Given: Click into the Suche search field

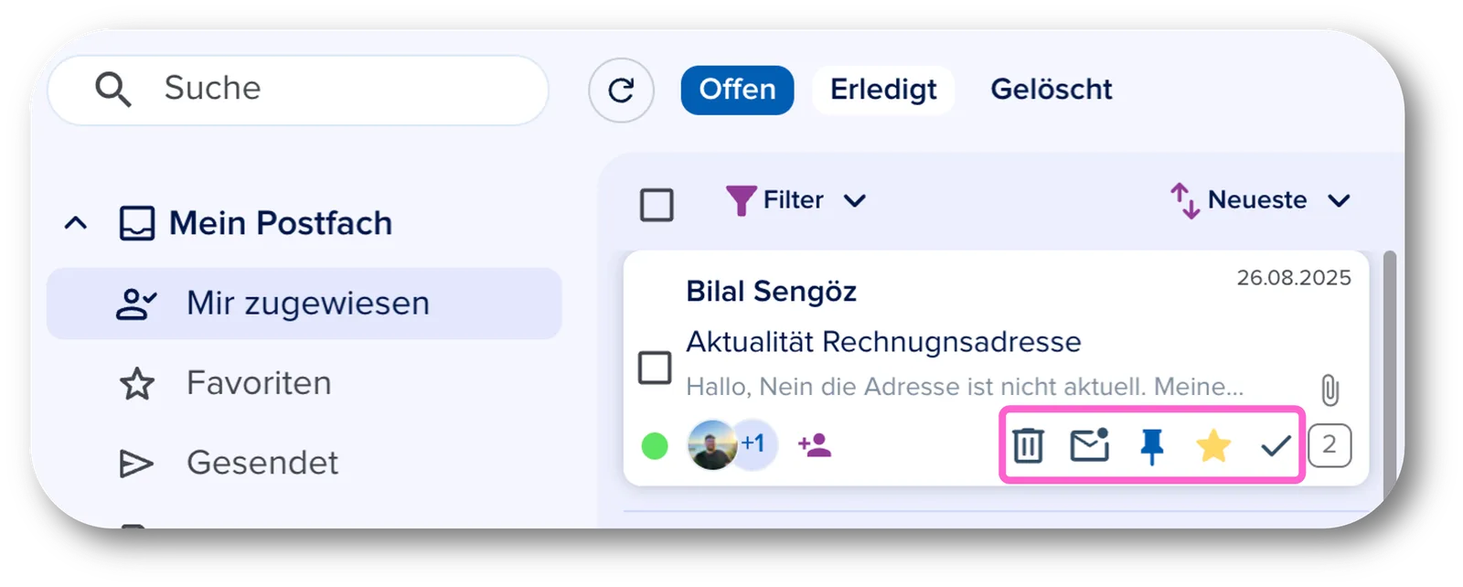Looking at the screenshot, I should coord(298,90).
